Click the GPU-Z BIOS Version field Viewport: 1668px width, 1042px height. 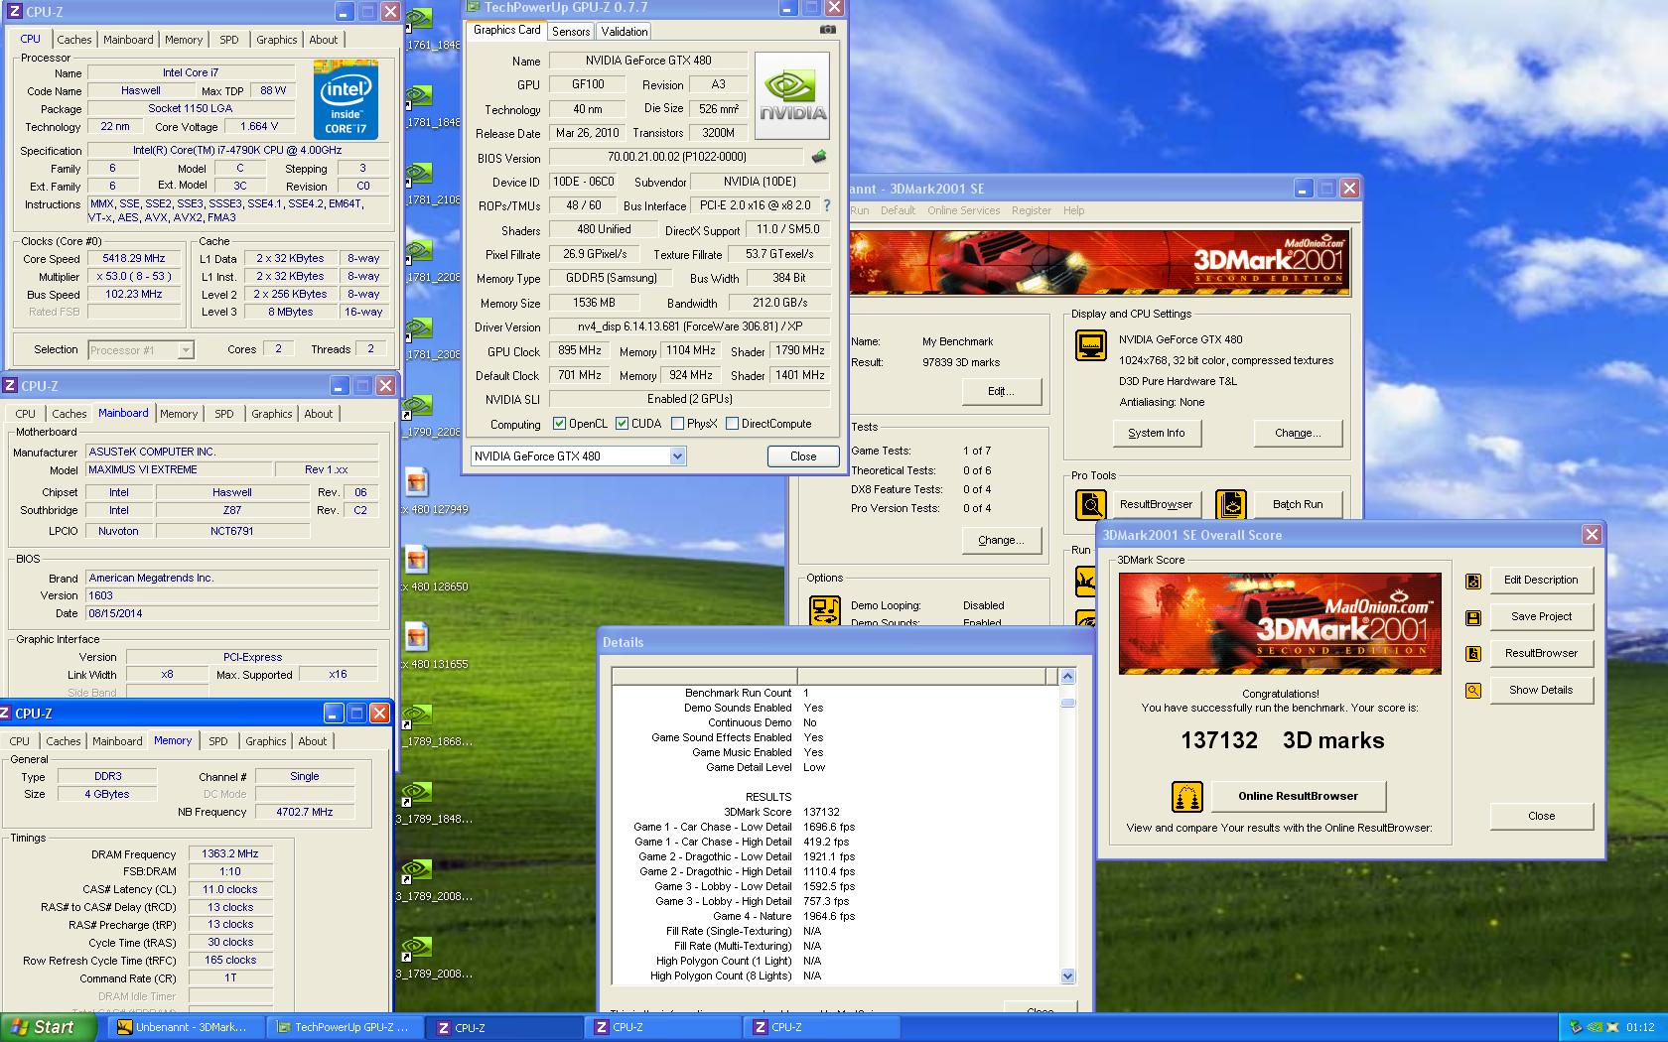676,157
